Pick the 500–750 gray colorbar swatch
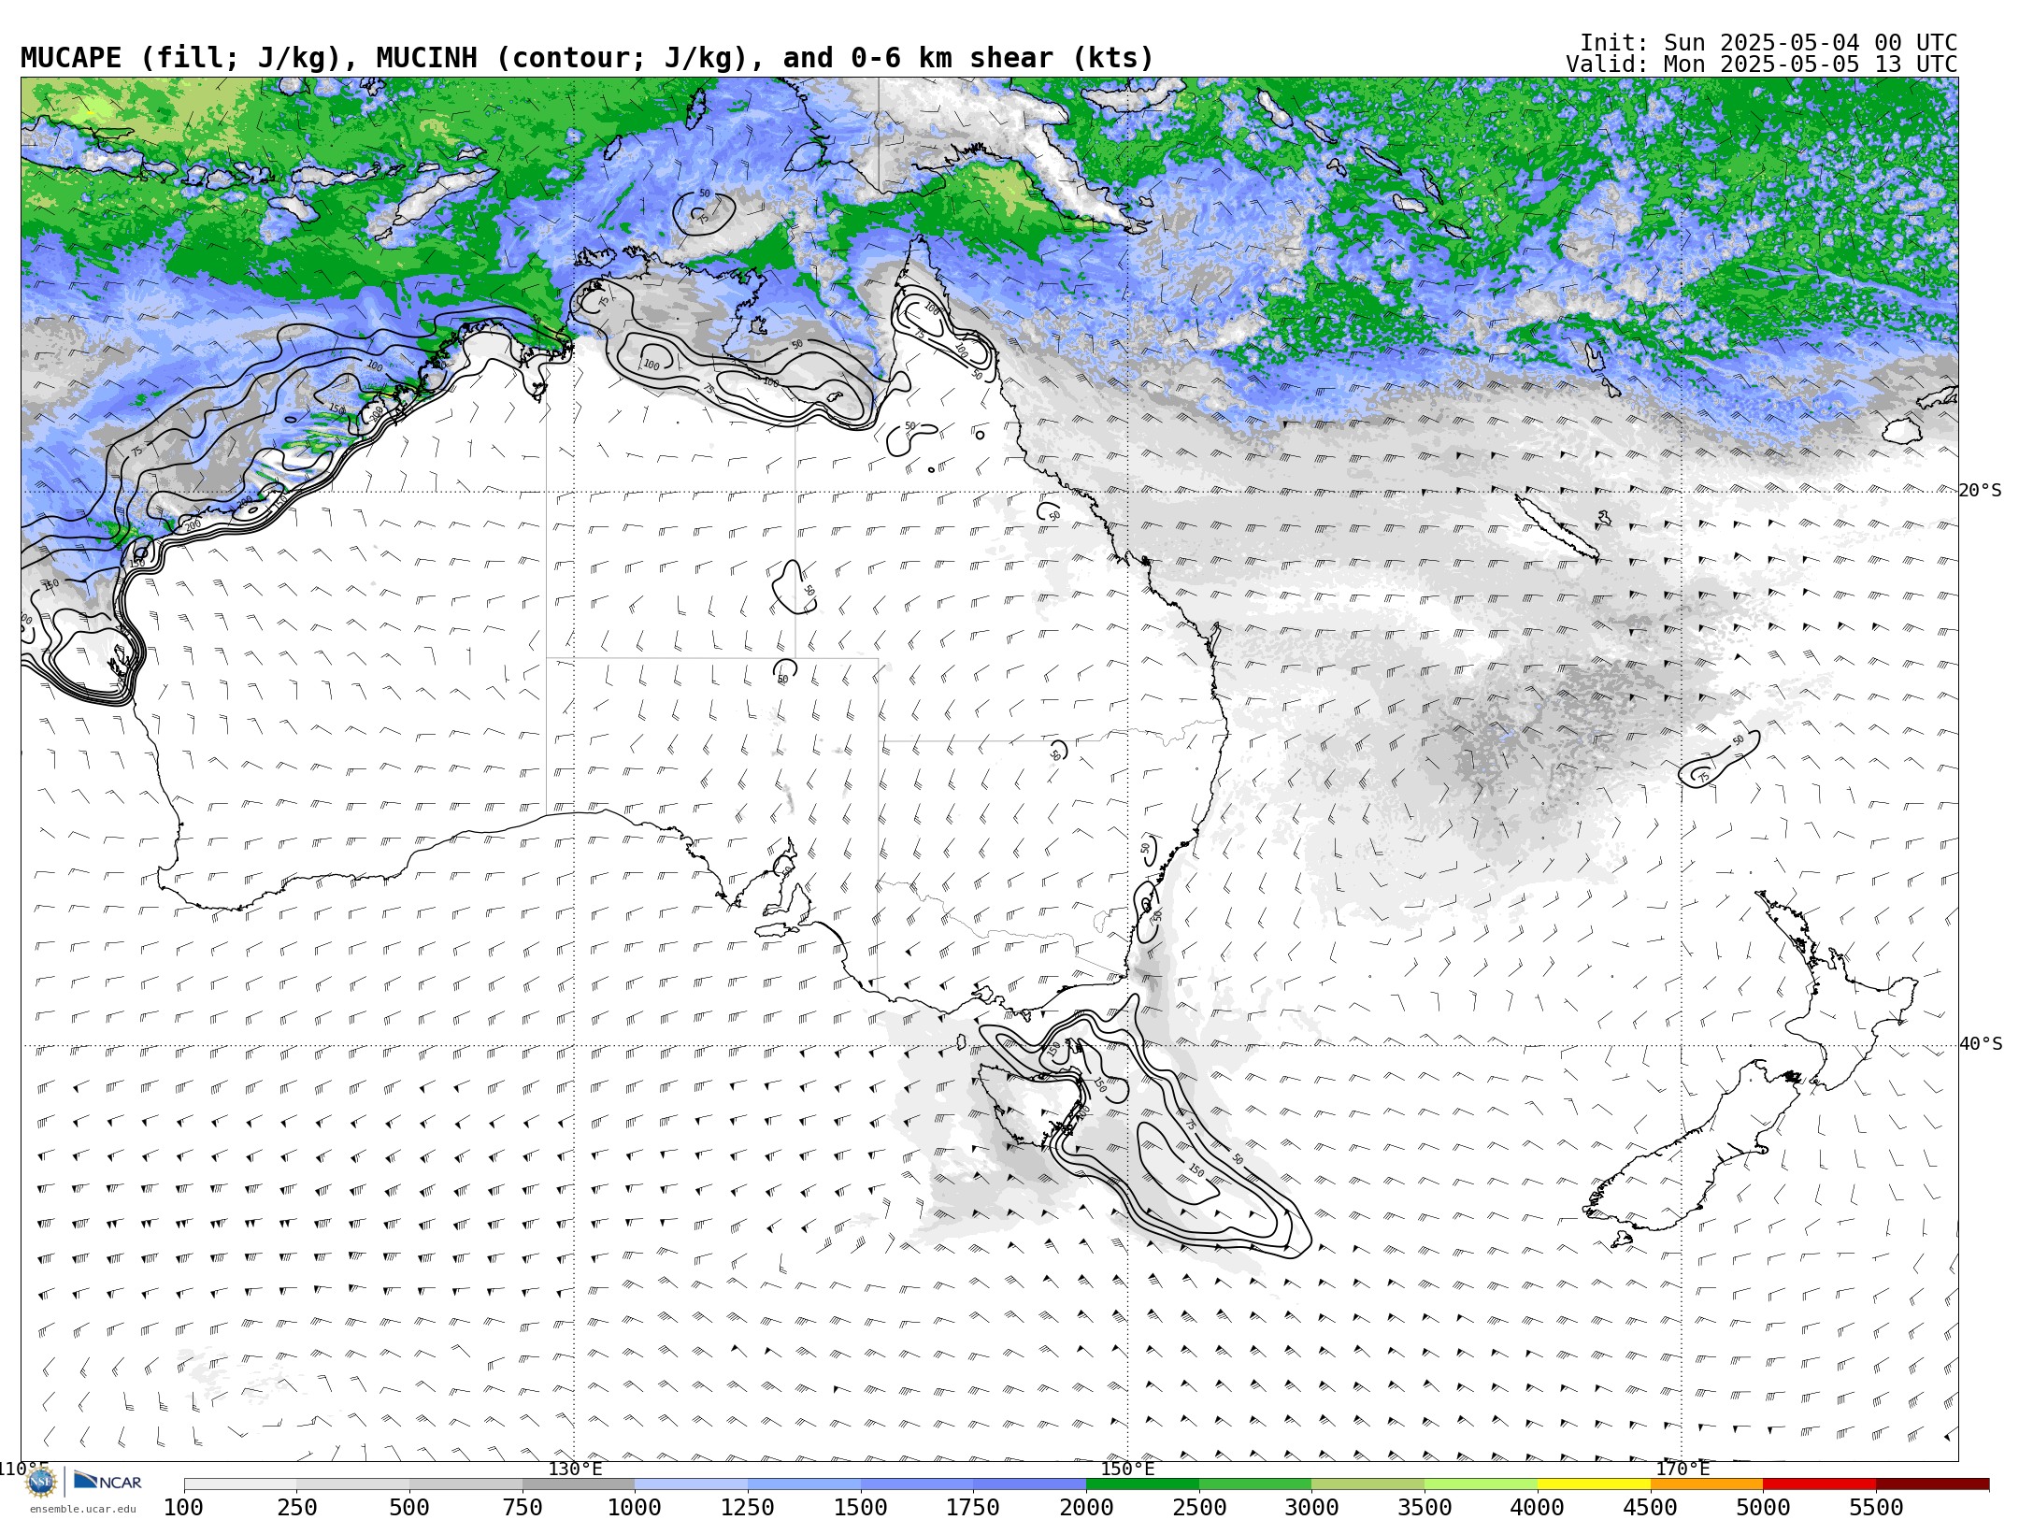Image resolution: width=2019 pixels, height=1520 pixels. 465,1484
